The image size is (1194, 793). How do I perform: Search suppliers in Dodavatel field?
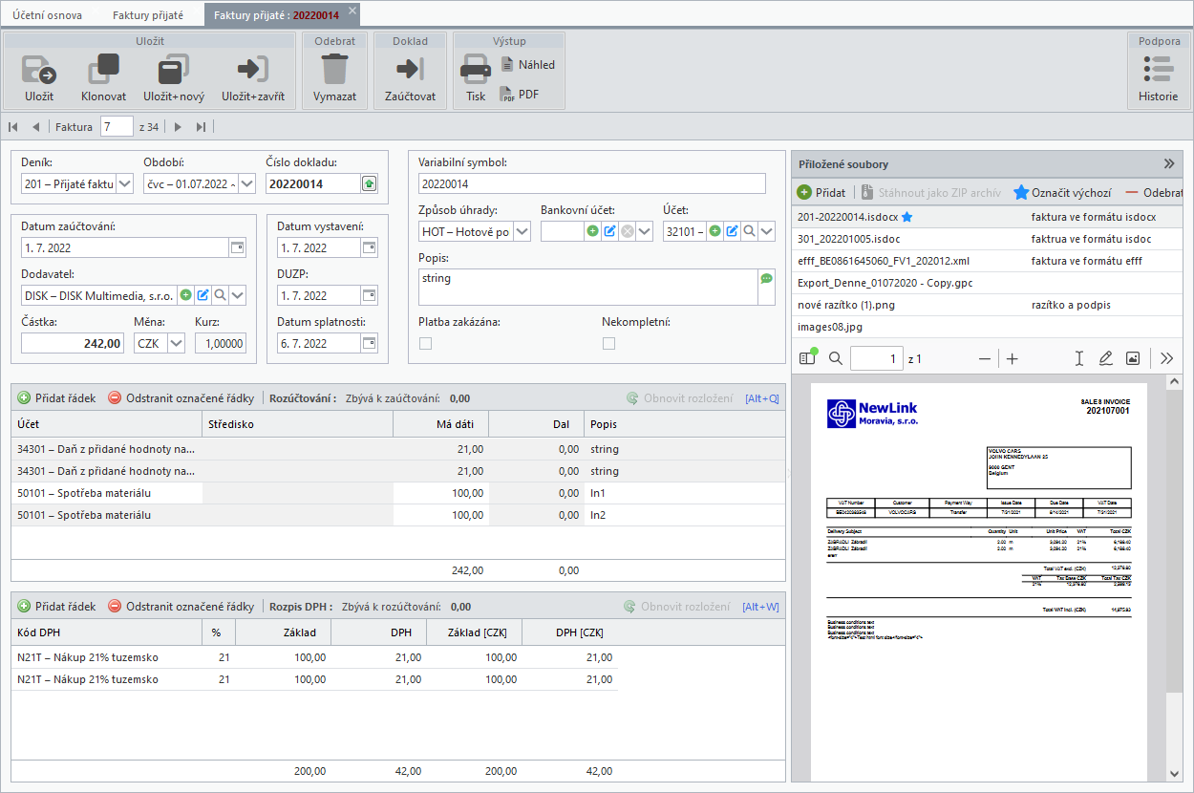pos(220,295)
